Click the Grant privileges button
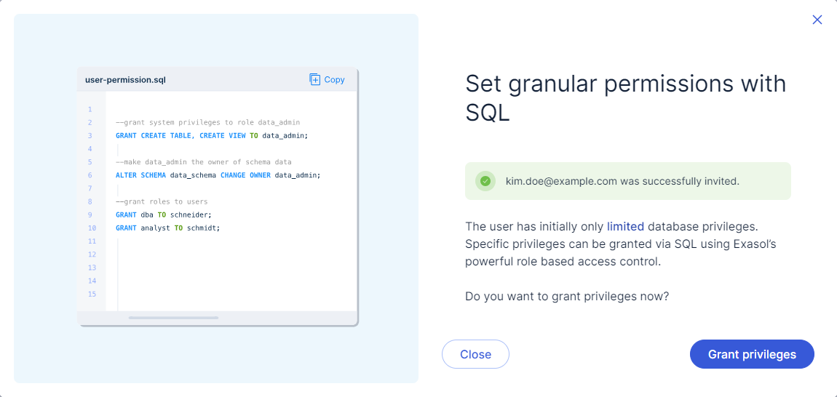The width and height of the screenshot is (837, 397). point(751,354)
